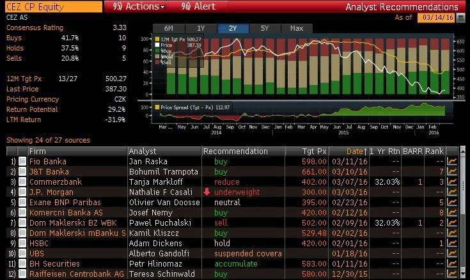Viewport: 470px width, 280px height.
Task: Click the 'Showing 24 of 27 sources' text
Action: point(48,140)
